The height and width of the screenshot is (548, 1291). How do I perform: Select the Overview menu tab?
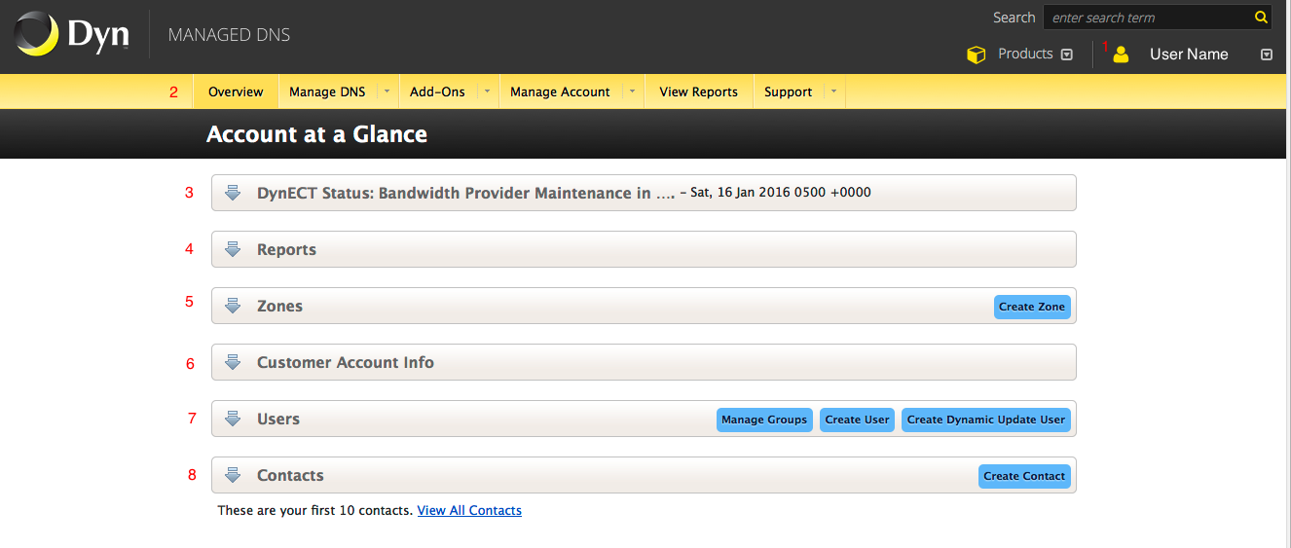tap(236, 91)
